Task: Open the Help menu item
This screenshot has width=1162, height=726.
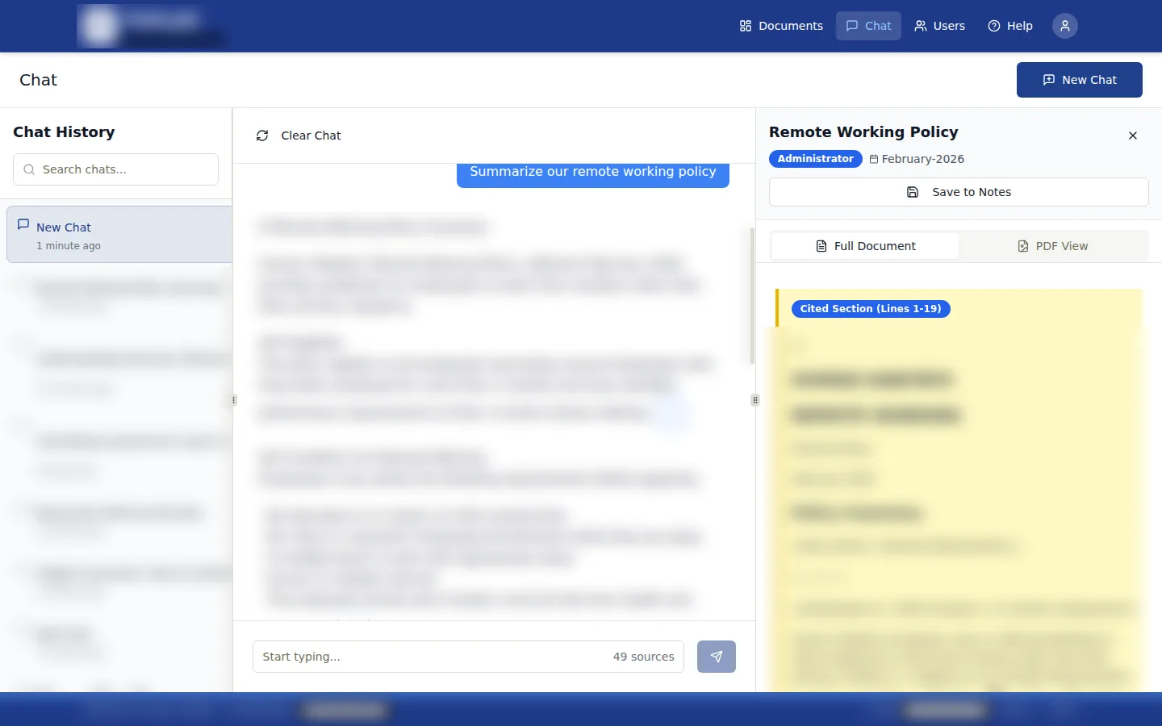Action: (x=1010, y=26)
